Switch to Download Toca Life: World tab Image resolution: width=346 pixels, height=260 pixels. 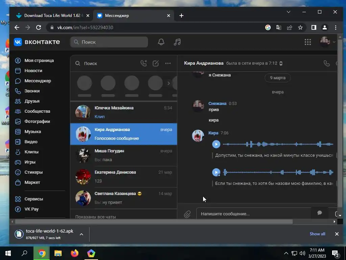[52, 16]
